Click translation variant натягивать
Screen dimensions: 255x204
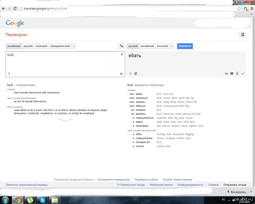tap(142, 126)
